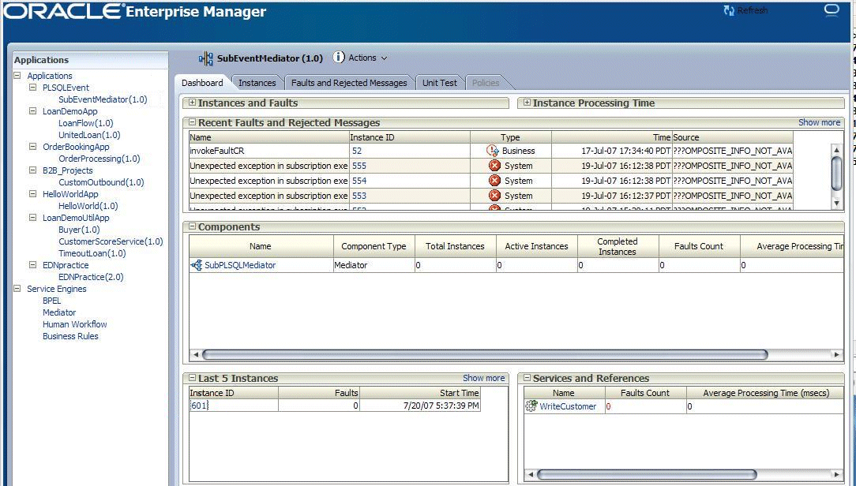The width and height of the screenshot is (856, 486).
Task: Click scroll-down arrow in Recent Faults table
Action: tap(837, 203)
